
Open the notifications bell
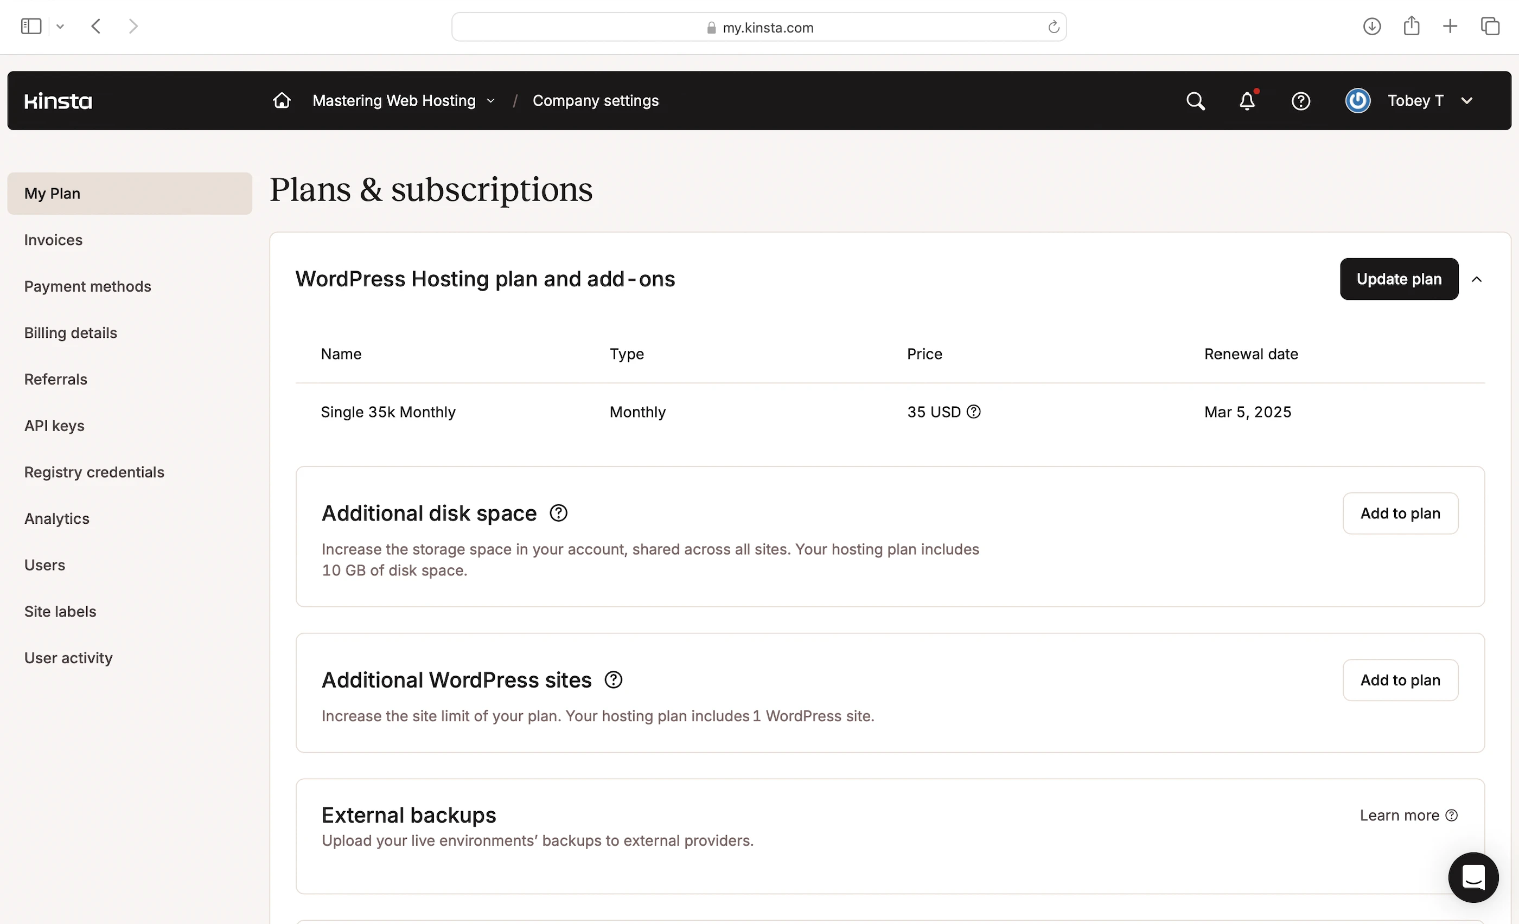tap(1247, 101)
